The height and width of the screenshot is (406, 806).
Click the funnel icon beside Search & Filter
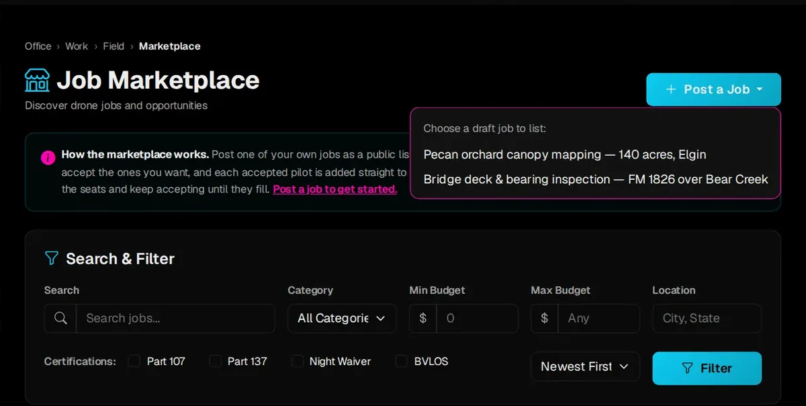51,258
